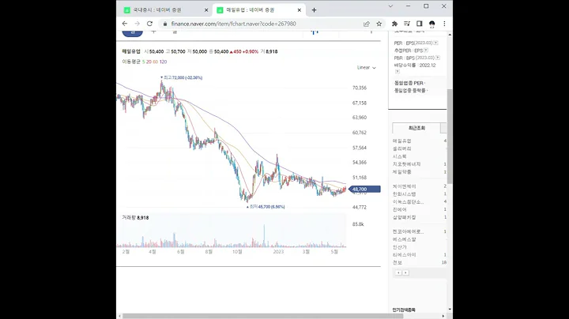Click the lock icon in the address bar
Viewport: 569px width, 319px height.
(x=165, y=24)
